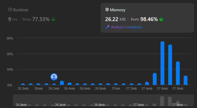Click the 27.6mb x-axis label
Screen dimensions: 197x108
point(162,88)
